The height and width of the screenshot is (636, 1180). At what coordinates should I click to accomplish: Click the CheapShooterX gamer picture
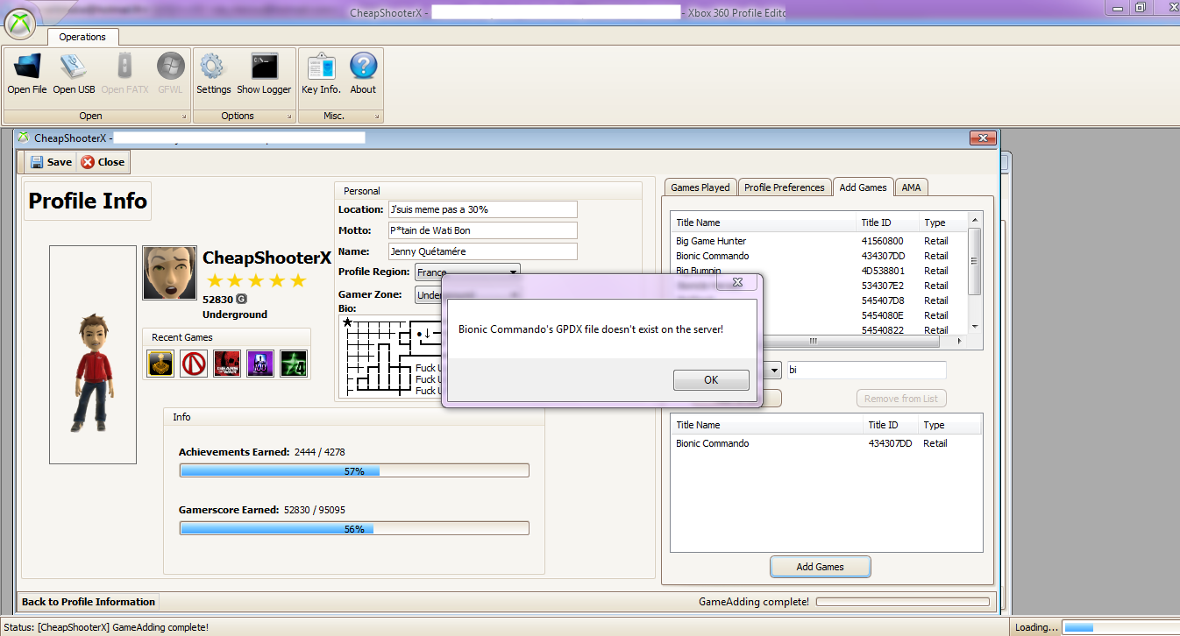click(169, 272)
